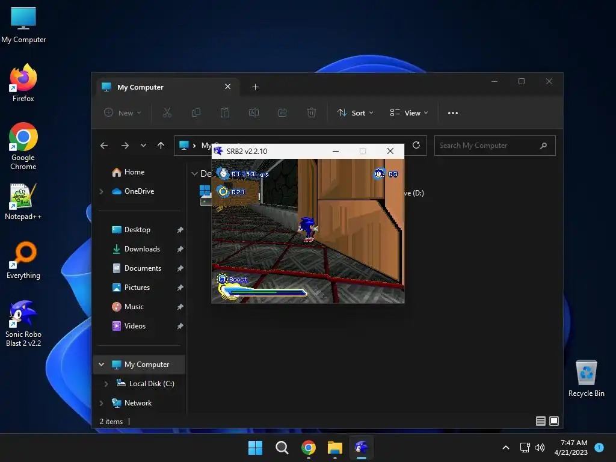Click the Copy icon in File Explorer toolbar

[196, 112]
